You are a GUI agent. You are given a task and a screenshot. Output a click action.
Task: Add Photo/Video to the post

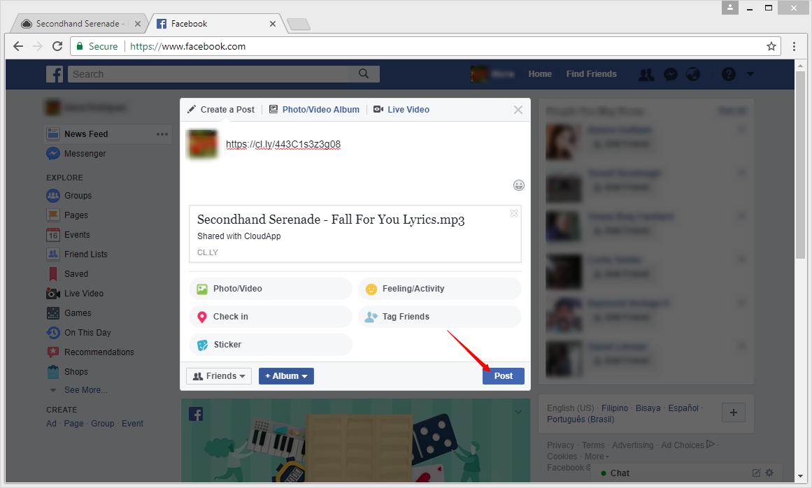pyautogui.click(x=271, y=289)
